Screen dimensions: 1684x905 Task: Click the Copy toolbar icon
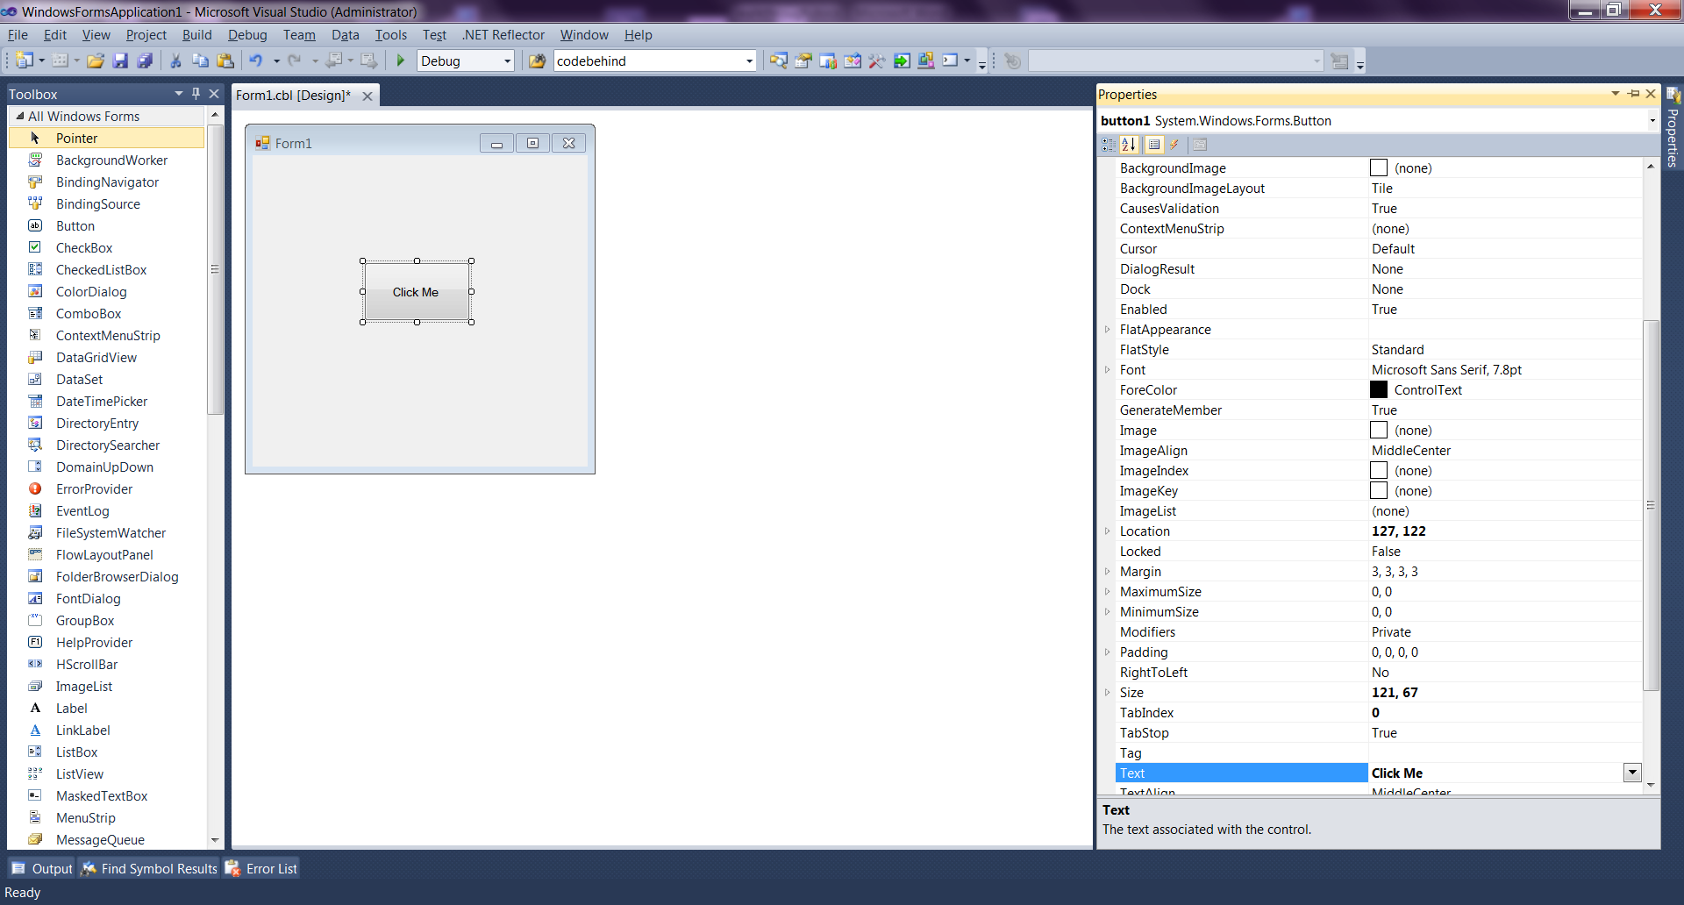(200, 61)
